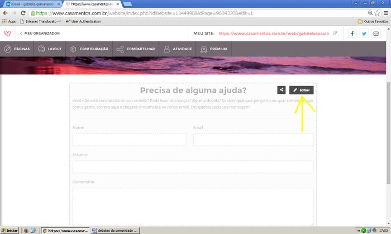Open the Premium menu
This screenshot has width=391, height=234.
pos(214,49)
